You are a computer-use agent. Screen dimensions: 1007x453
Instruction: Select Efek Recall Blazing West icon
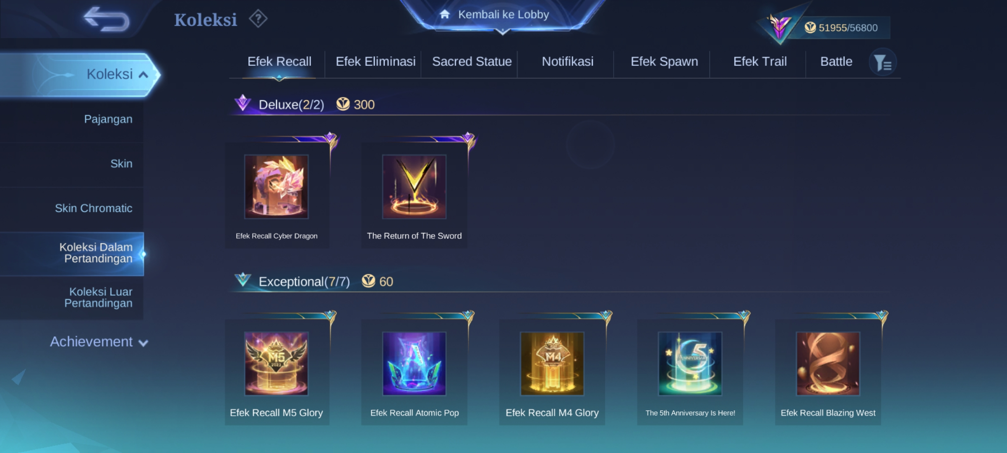(828, 364)
